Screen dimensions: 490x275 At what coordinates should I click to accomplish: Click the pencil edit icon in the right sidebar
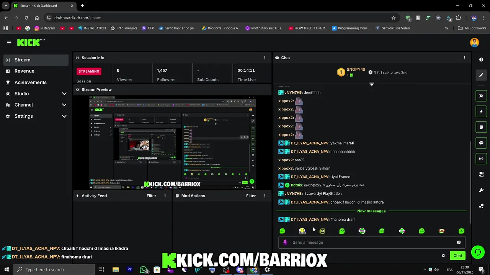[481, 75]
